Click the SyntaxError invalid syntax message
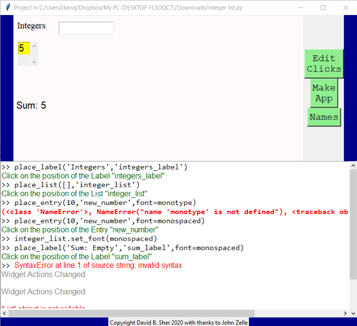The width and height of the screenshot is (357, 326). pyautogui.click(x=98, y=265)
